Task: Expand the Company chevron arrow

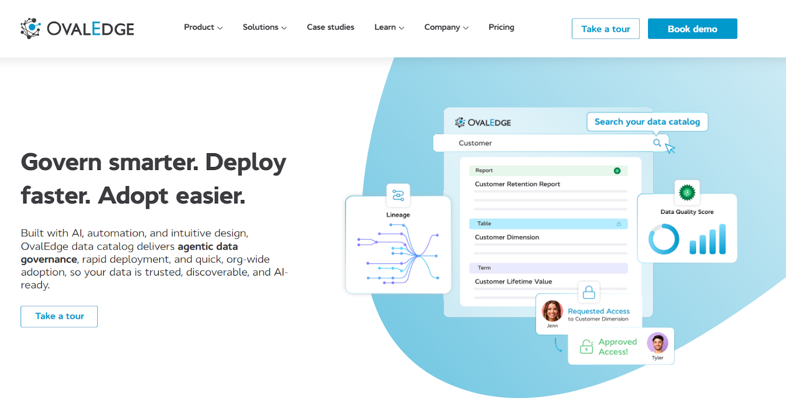Action: click(466, 28)
